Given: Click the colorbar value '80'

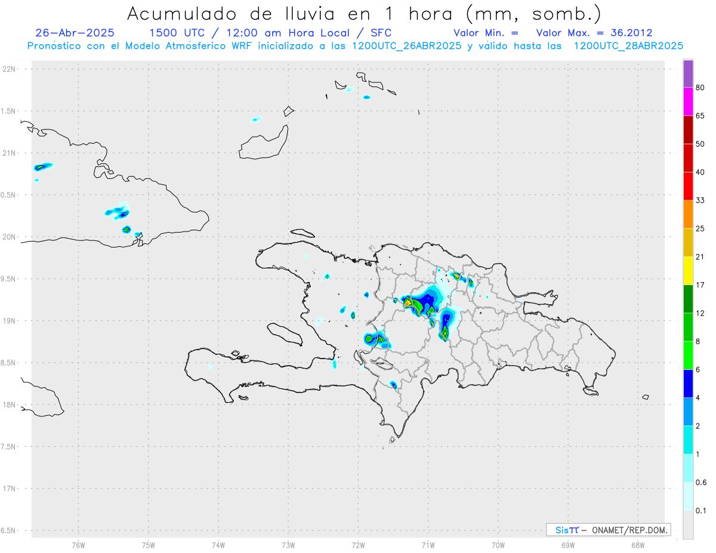Looking at the screenshot, I should (700, 88).
